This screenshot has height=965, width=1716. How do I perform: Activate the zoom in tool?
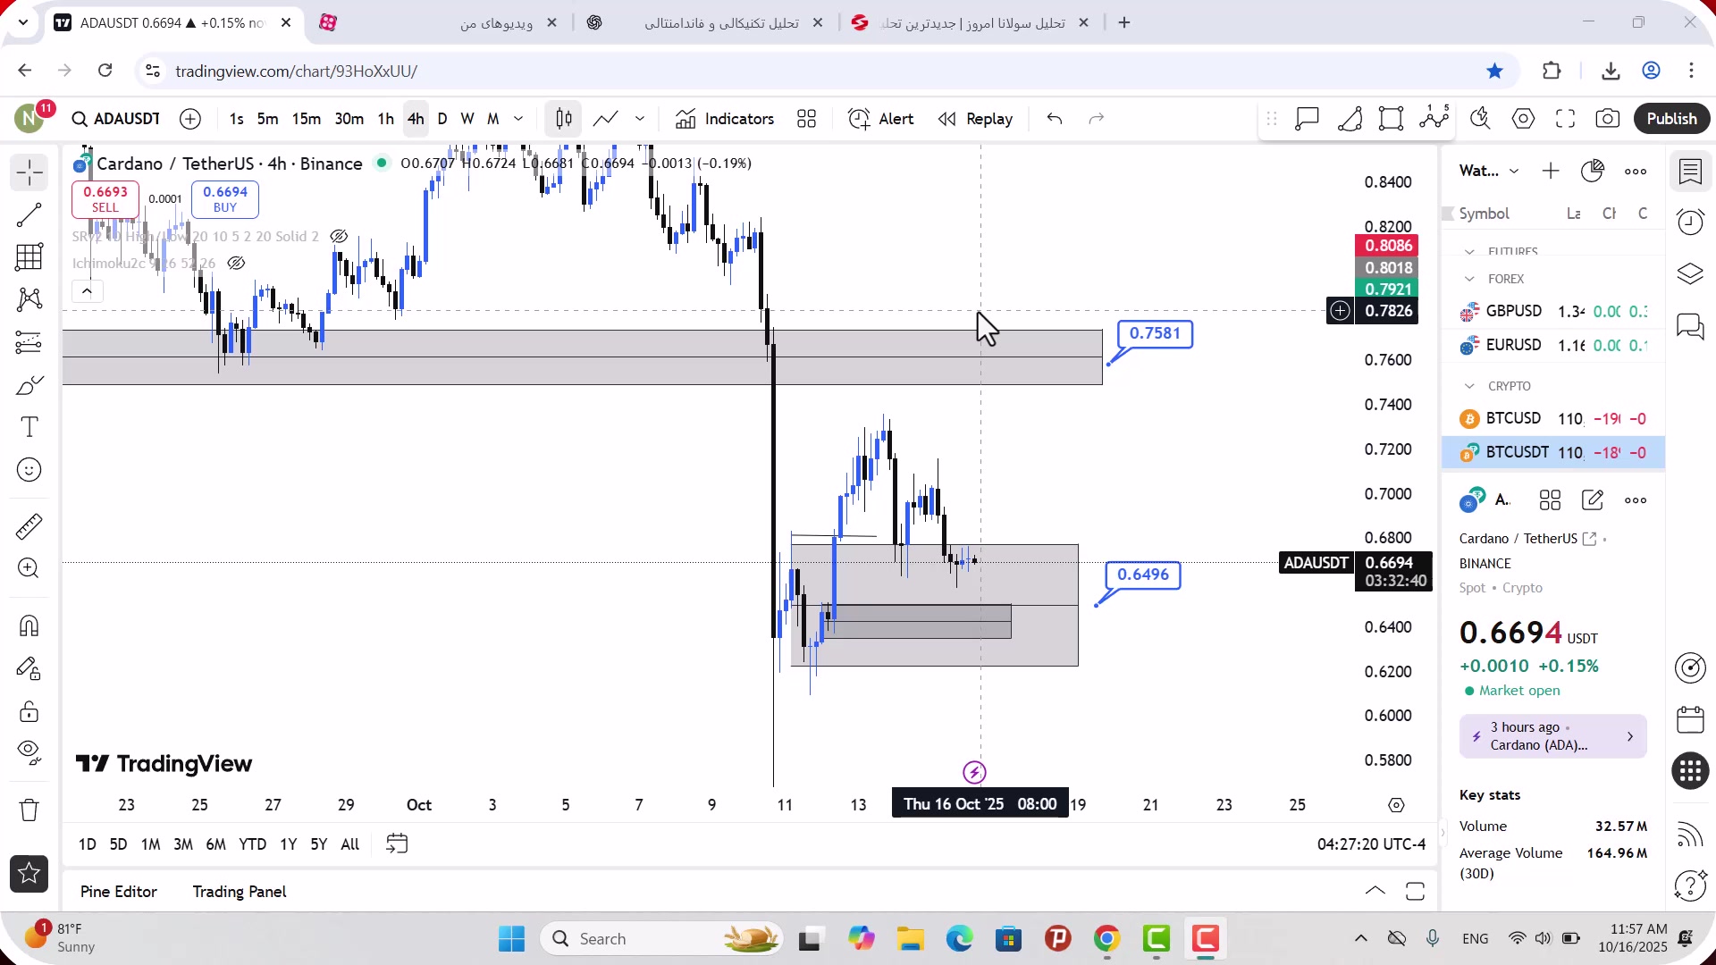29,568
